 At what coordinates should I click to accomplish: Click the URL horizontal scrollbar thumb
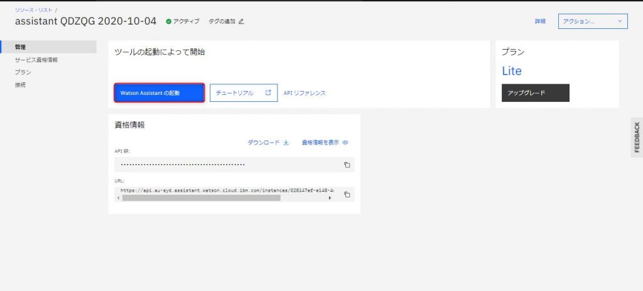tap(201, 198)
